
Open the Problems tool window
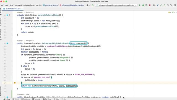[x=25, y=99]
